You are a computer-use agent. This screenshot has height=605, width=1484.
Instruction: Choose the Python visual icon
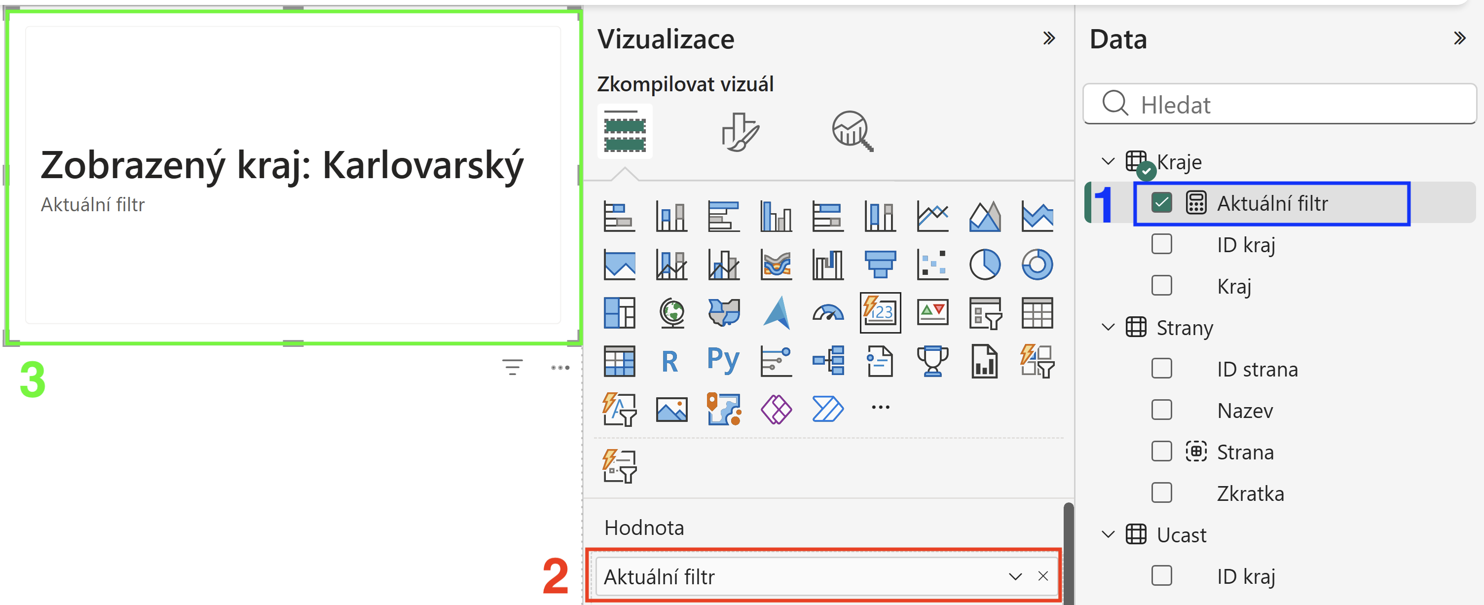[x=724, y=361]
